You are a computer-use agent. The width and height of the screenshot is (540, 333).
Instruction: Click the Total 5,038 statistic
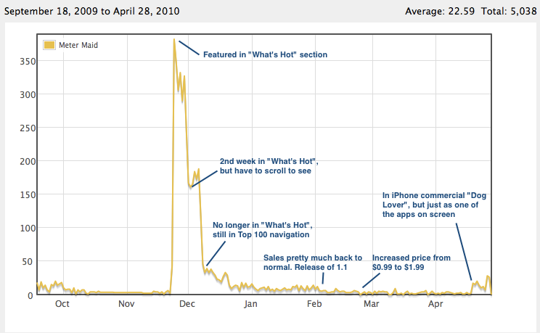(x=508, y=12)
